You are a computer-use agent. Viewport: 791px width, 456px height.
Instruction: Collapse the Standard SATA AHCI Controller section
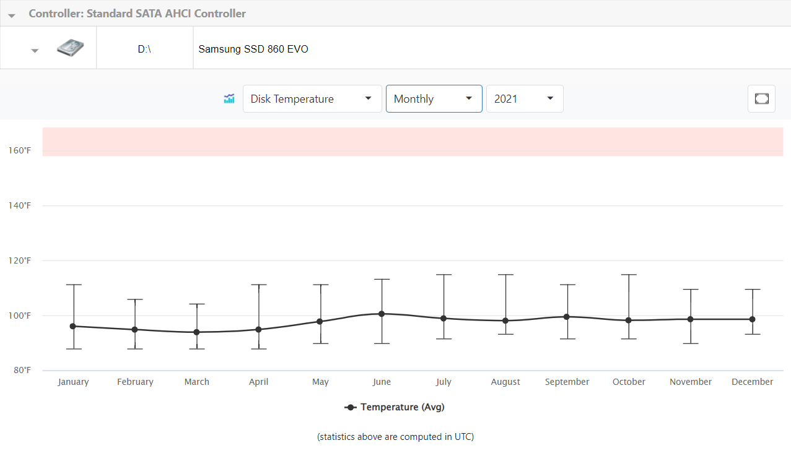pos(12,15)
